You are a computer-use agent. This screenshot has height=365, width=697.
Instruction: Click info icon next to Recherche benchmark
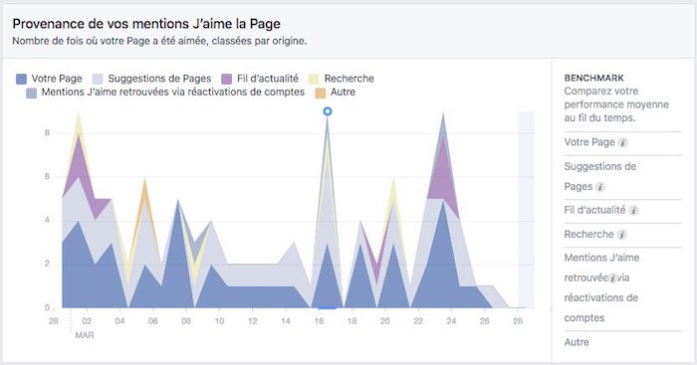[x=622, y=235]
